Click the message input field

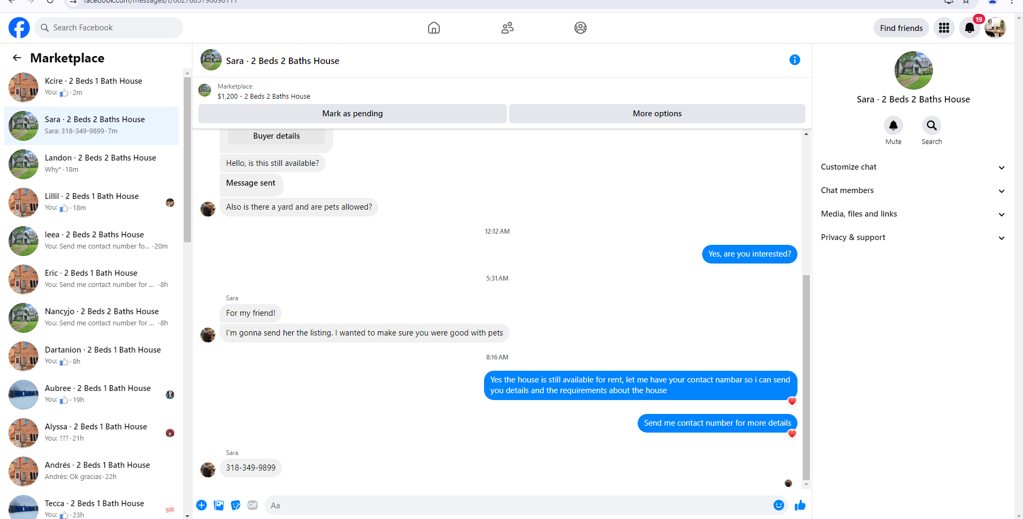tap(516, 505)
